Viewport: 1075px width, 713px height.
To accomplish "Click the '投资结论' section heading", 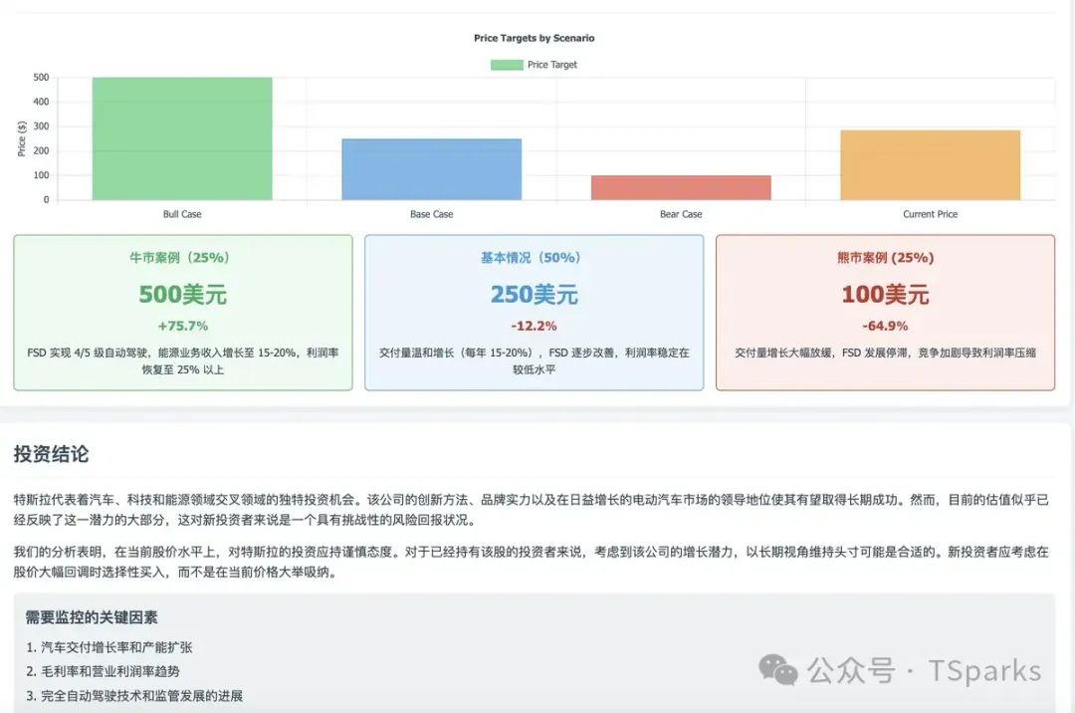I will (52, 454).
